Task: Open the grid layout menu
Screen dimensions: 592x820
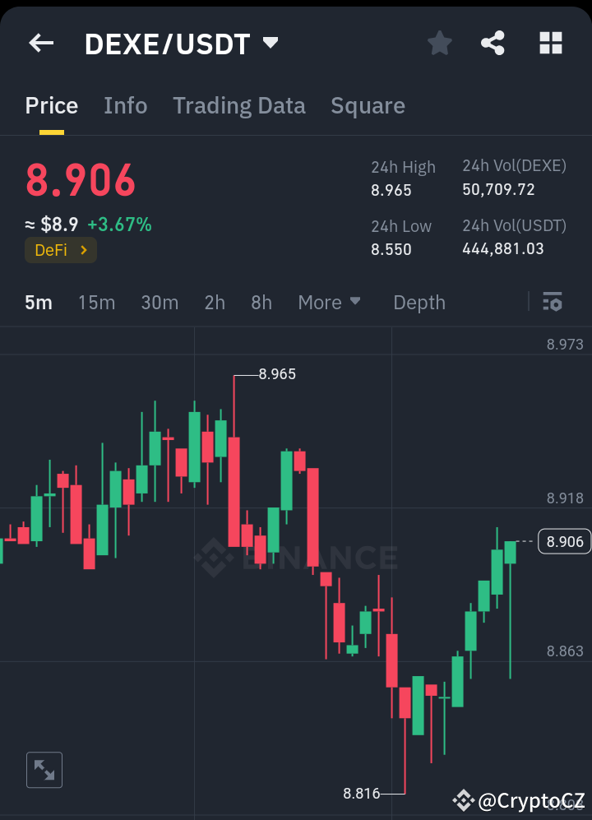Action: (x=549, y=43)
